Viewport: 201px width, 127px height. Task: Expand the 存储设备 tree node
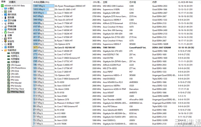coord(2,26)
